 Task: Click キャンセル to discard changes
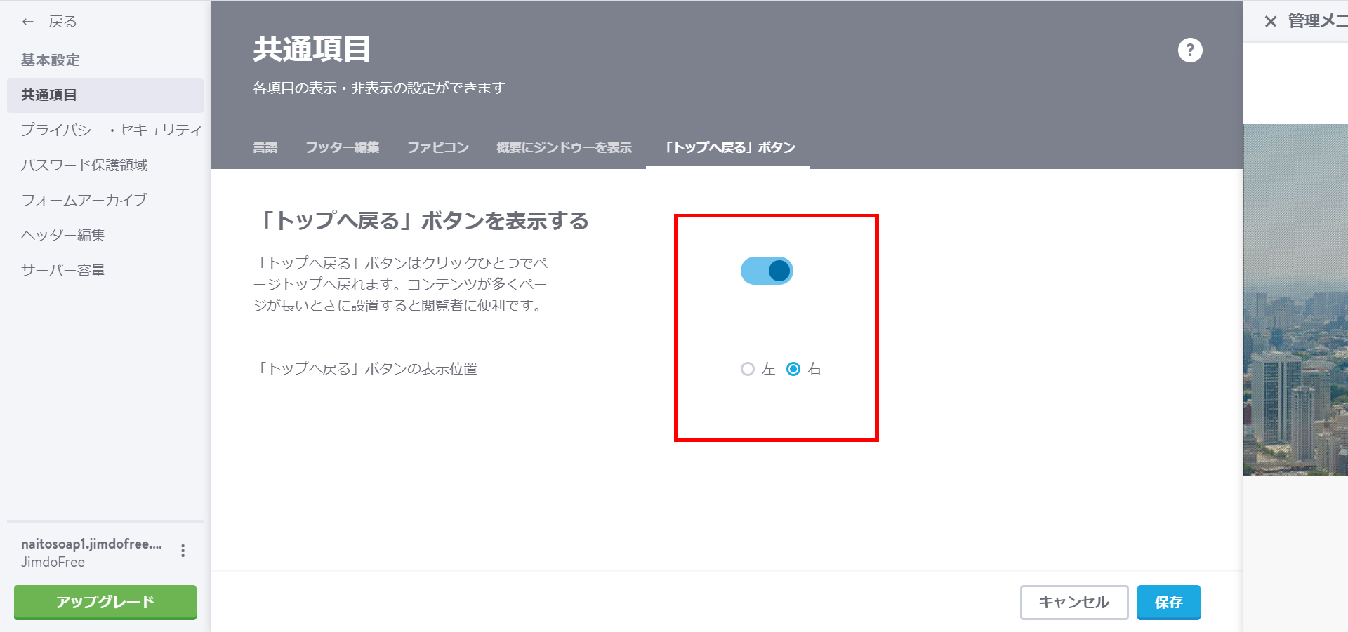coord(1073,602)
